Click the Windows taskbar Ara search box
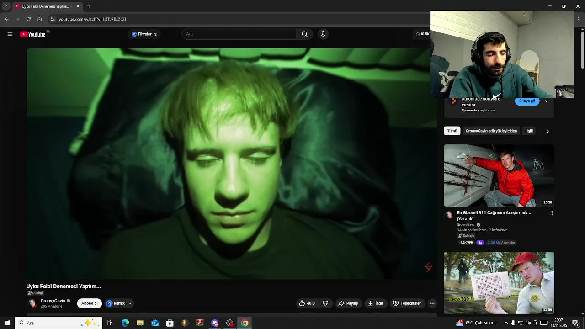This screenshot has height=329, width=585. click(x=58, y=323)
